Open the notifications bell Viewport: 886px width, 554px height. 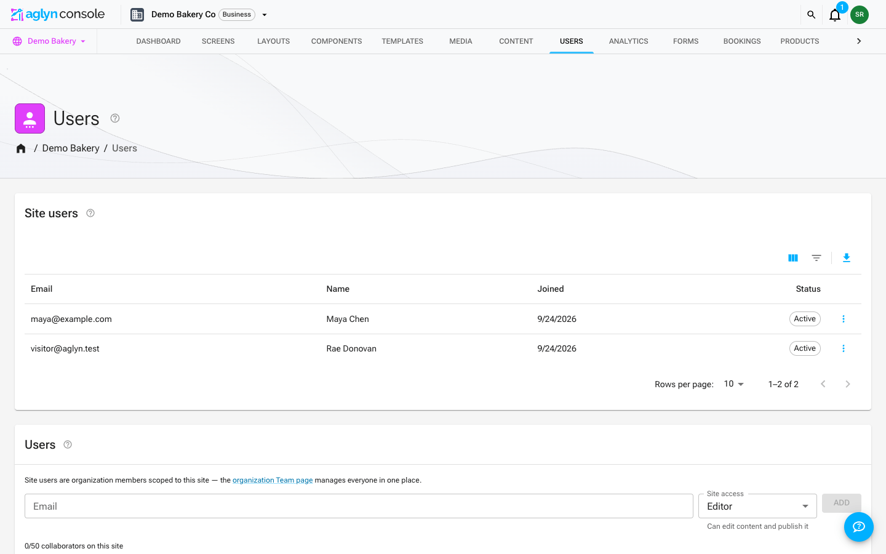[x=835, y=15]
